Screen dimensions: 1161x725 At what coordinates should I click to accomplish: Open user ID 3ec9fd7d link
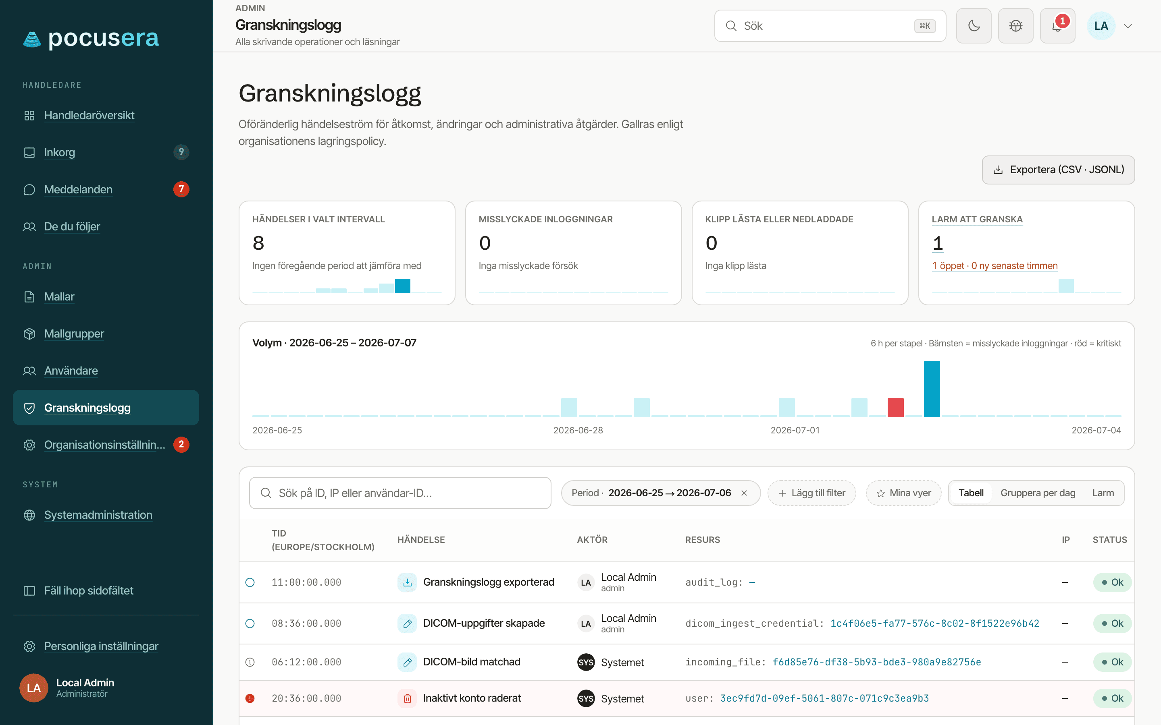(x=824, y=698)
